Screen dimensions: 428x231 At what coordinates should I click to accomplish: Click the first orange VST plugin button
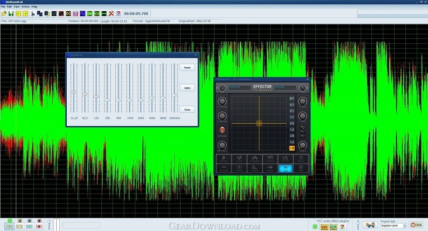tap(324, 227)
